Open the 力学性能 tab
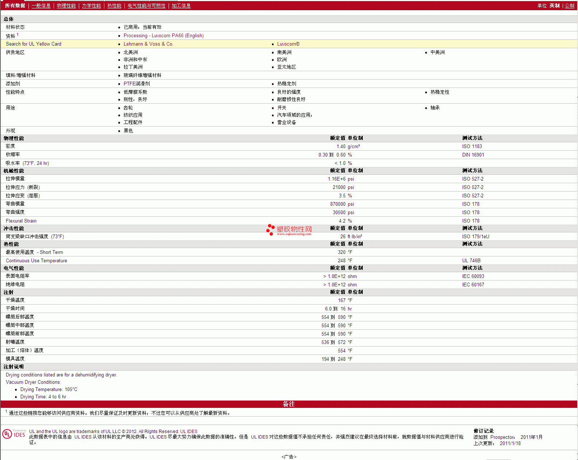This screenshot has height=460, width=578. point(91,6)
